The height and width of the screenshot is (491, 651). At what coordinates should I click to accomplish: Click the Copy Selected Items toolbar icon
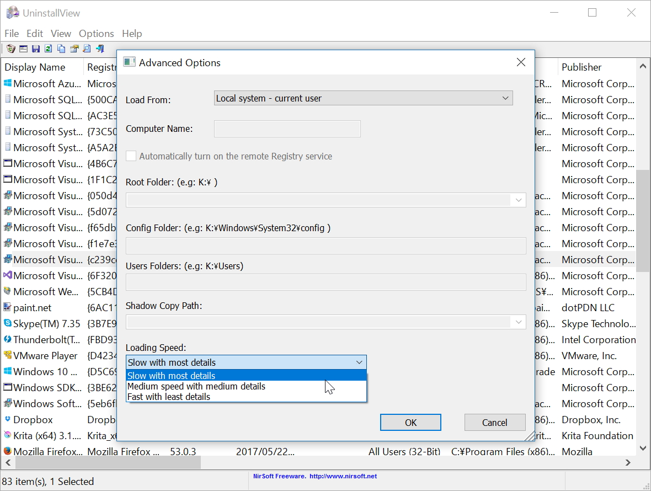point(61,49)
